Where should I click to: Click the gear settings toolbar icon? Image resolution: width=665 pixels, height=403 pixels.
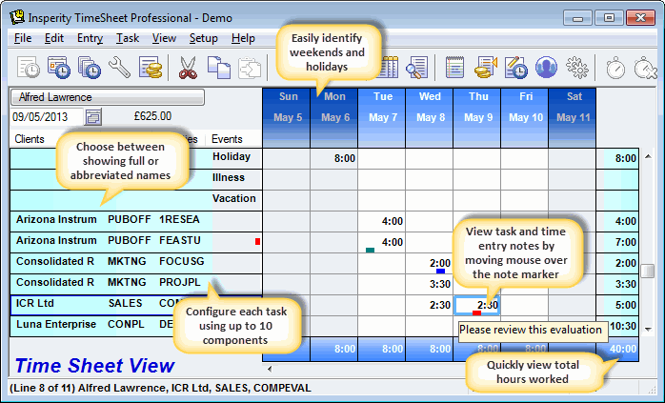tap(577, 68)
